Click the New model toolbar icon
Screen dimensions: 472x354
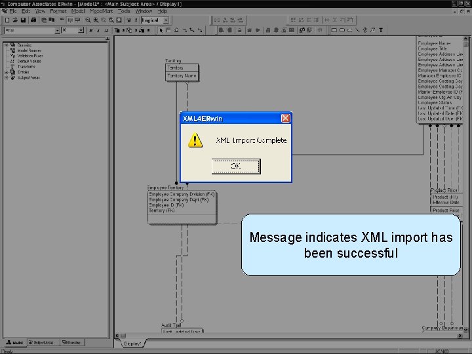coord(7,20)
